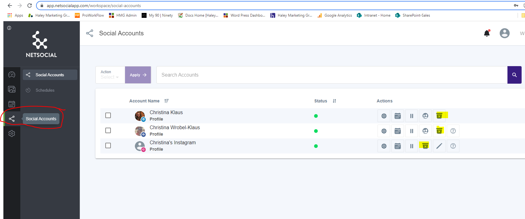Check the box for Christina Wrobel-Klaus
This screenshot has height=219, width=525.
[108, 130]
